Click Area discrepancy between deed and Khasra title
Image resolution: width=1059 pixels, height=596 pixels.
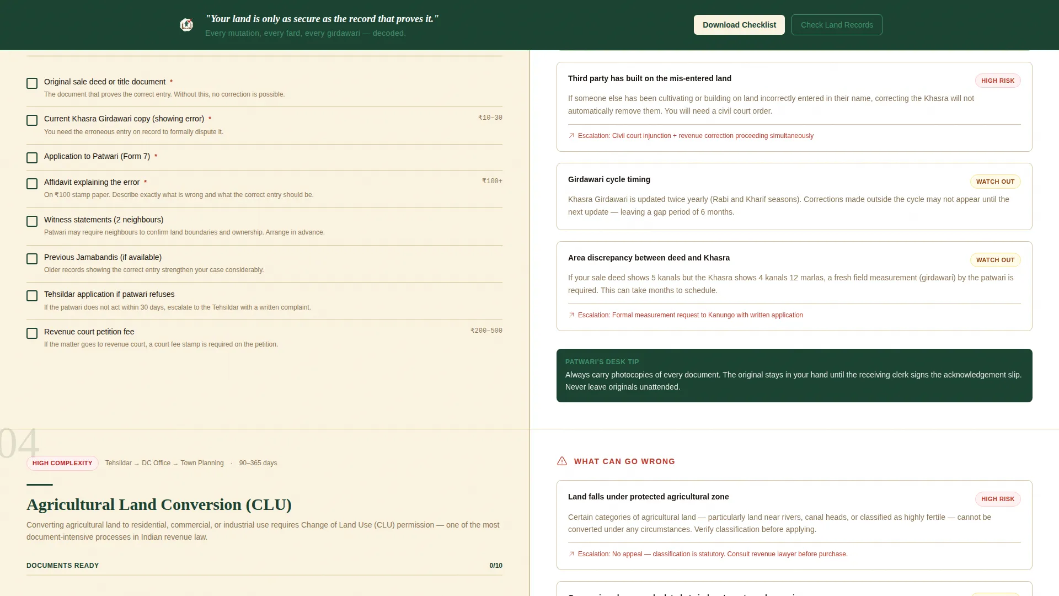[649, 258]
